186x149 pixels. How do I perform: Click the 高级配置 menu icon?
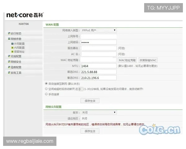tap(9, 67)
